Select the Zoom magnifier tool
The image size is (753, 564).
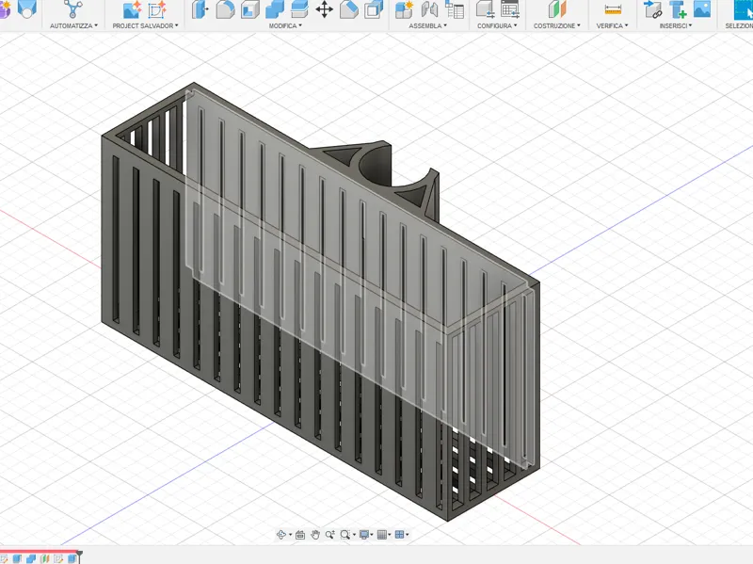click(330, 534)
